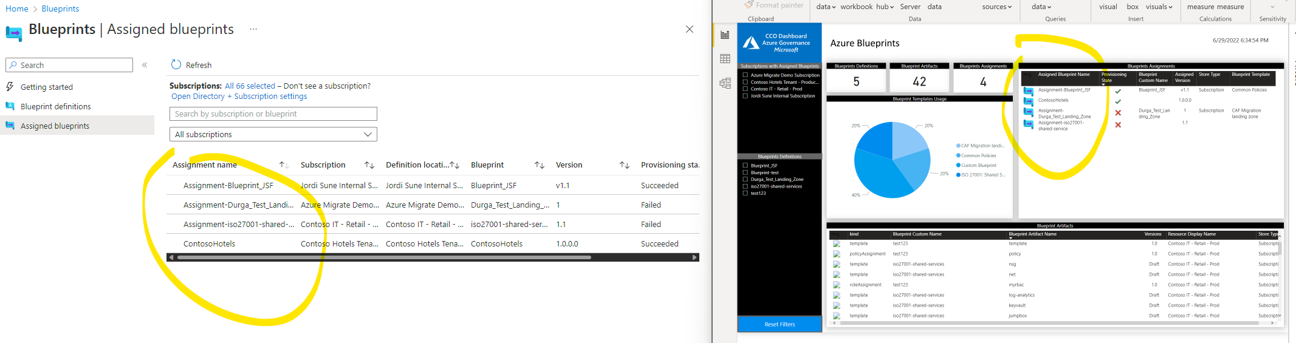Check Contoso Hotels Tenant subscription filter
The width and height of the screenshot is (1296, 343).
746,82
